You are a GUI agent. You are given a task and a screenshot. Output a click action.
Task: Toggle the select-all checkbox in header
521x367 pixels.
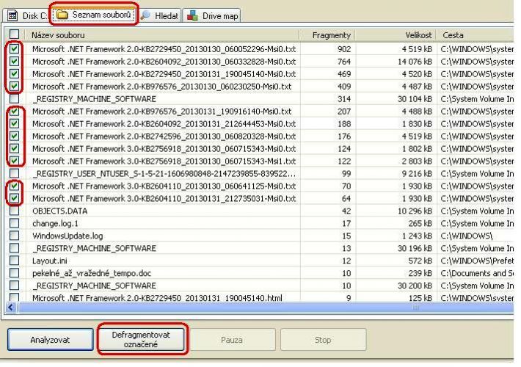(x=14, y=34)
